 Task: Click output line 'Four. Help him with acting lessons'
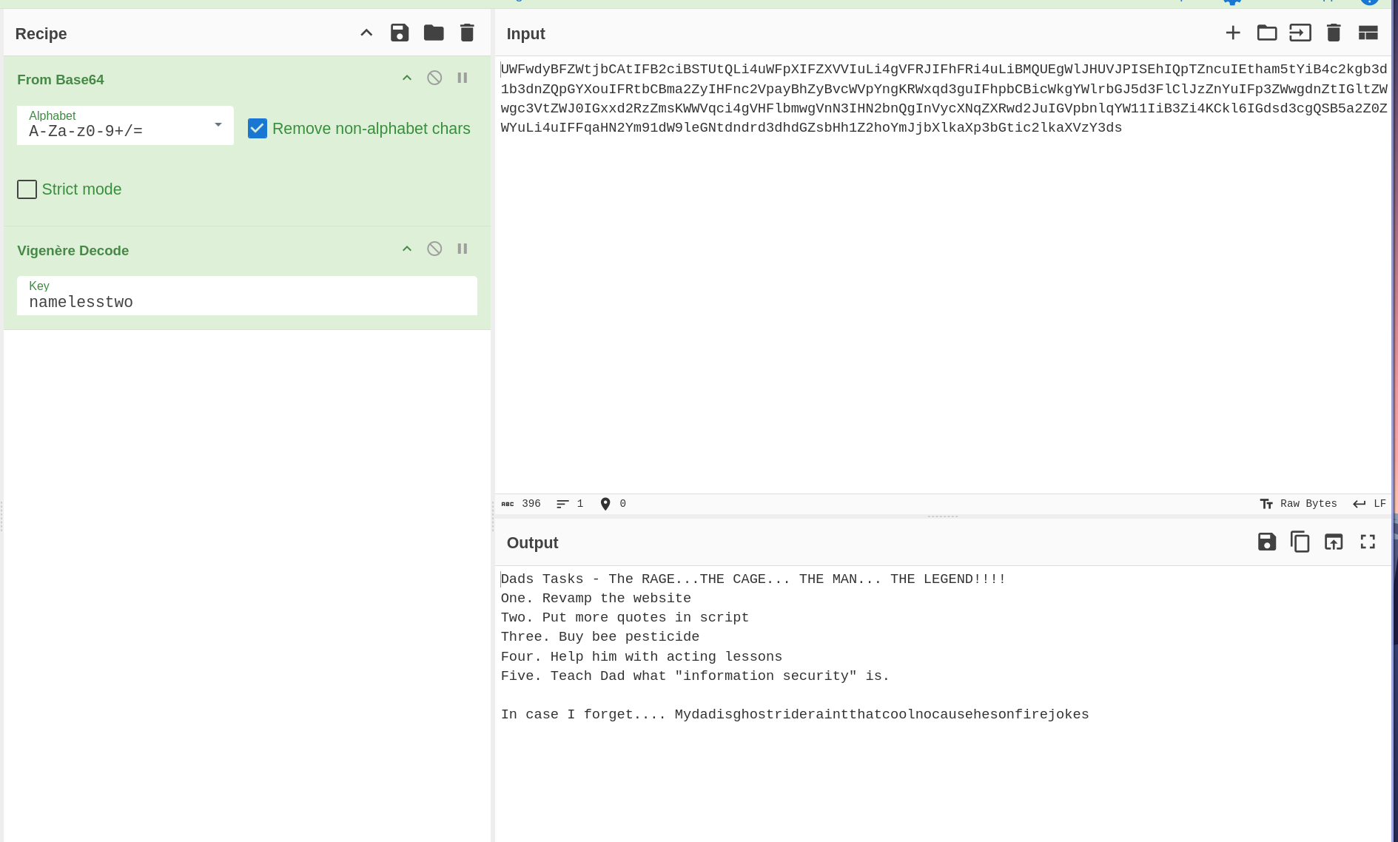coord(642,656)
